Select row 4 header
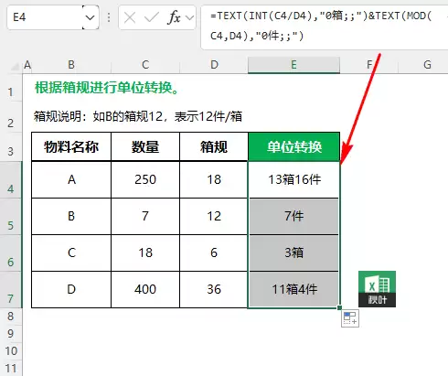 point(11,180)
